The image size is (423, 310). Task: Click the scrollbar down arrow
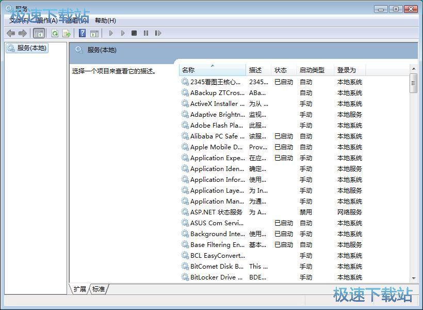click(414, 278)
